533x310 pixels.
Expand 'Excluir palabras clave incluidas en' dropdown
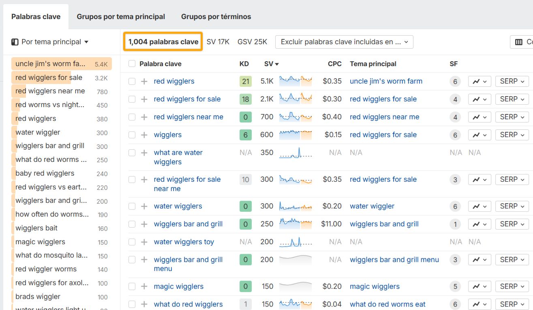click(344, 42)
